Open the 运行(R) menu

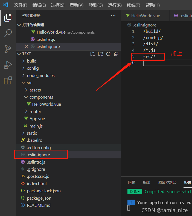pyautogui.click(x=115, y=5)
